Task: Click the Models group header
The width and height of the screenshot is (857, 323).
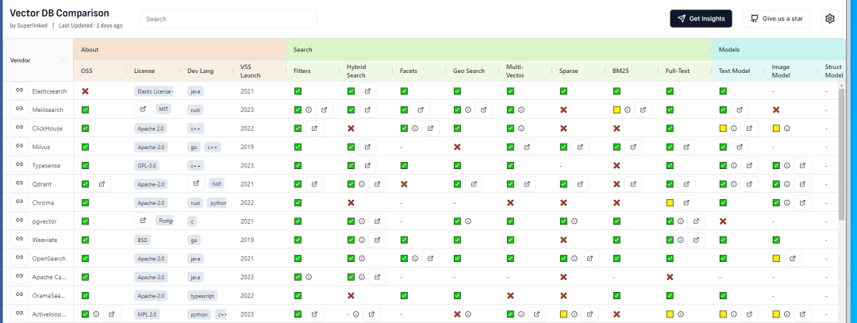Action: pyautogui.click(x=778, y=49)
